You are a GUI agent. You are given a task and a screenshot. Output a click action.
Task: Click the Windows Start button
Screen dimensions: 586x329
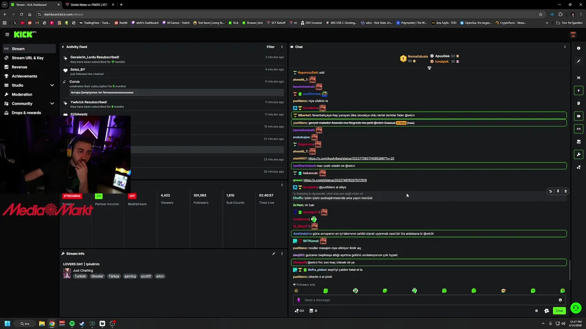7,324
